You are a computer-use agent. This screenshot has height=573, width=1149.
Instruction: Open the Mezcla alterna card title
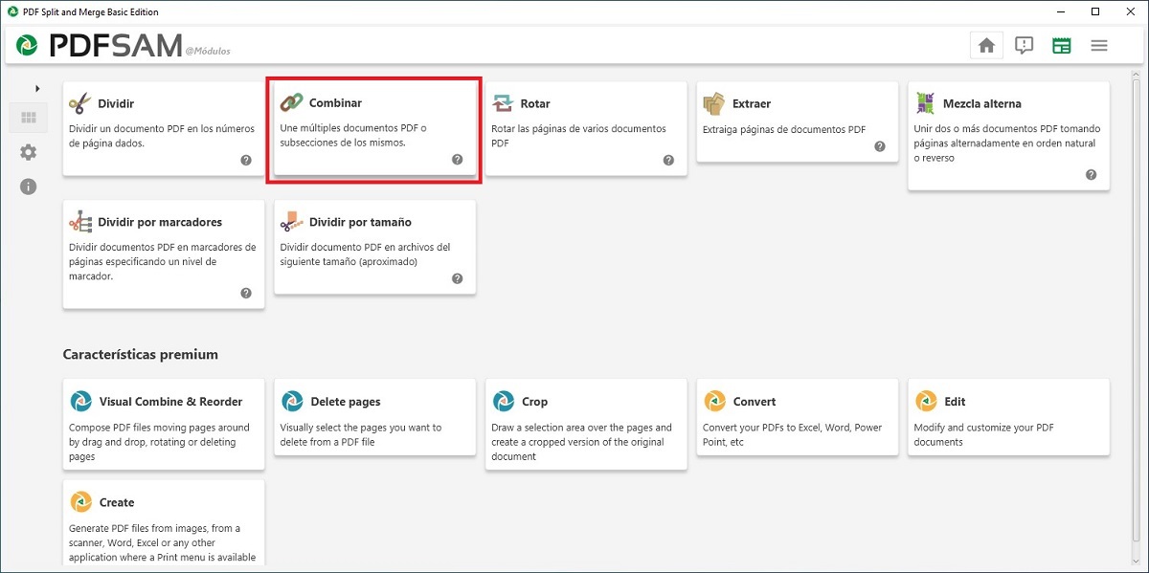pos(982,103)
